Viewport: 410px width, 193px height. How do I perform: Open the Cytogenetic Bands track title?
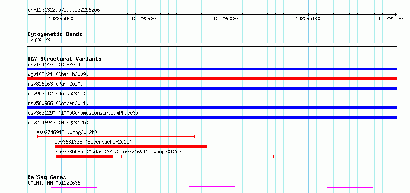click(x=55, y=34)
